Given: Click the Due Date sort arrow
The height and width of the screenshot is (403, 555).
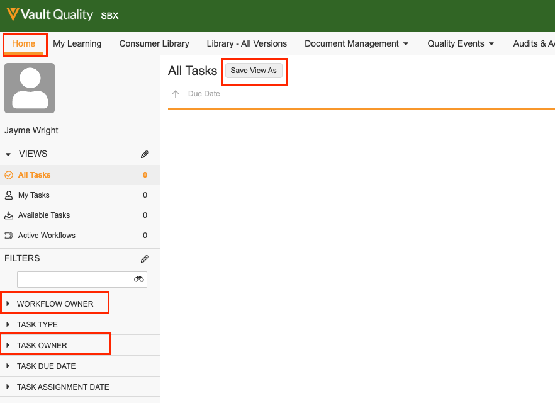Looking at the screenshot, I should pyautogui.click(x=176, y=94).
